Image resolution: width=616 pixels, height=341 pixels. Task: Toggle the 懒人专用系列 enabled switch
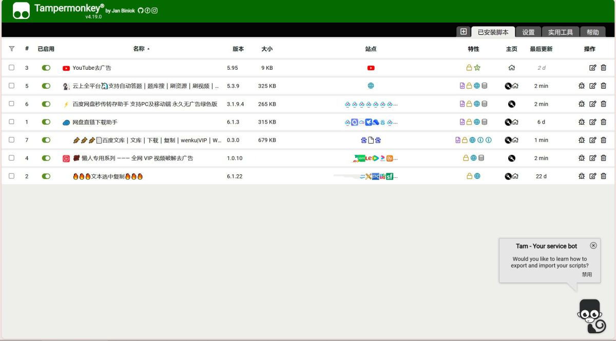coord(46,158)
